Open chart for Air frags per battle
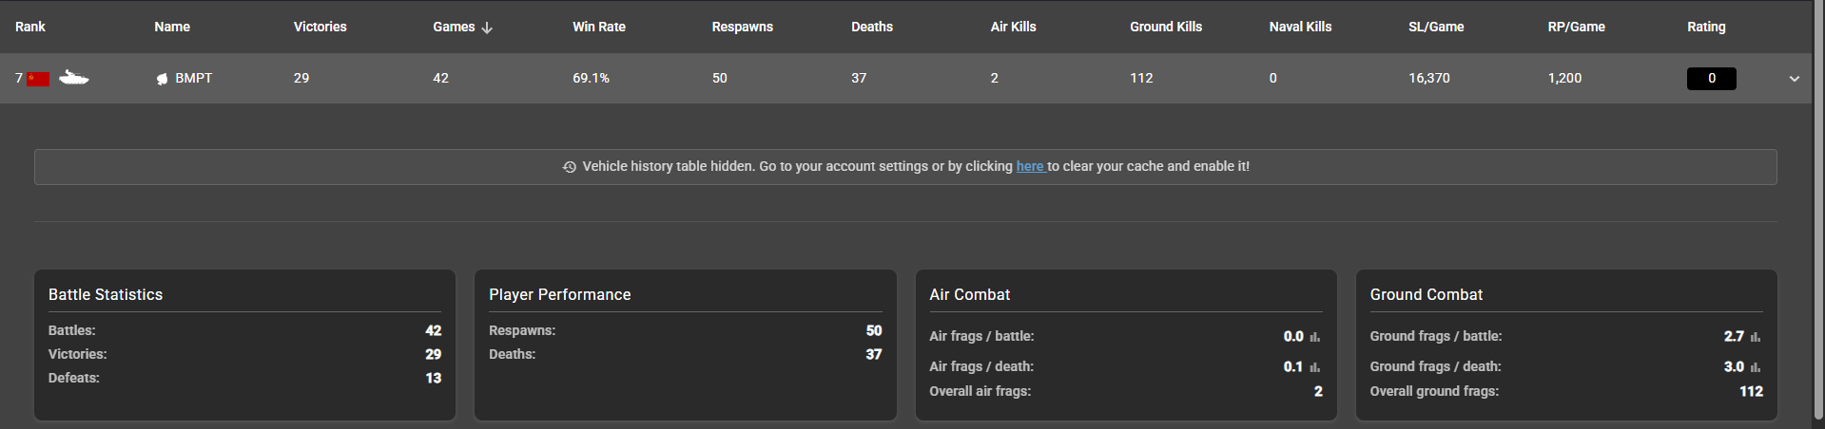 (x=1315, y=337)
